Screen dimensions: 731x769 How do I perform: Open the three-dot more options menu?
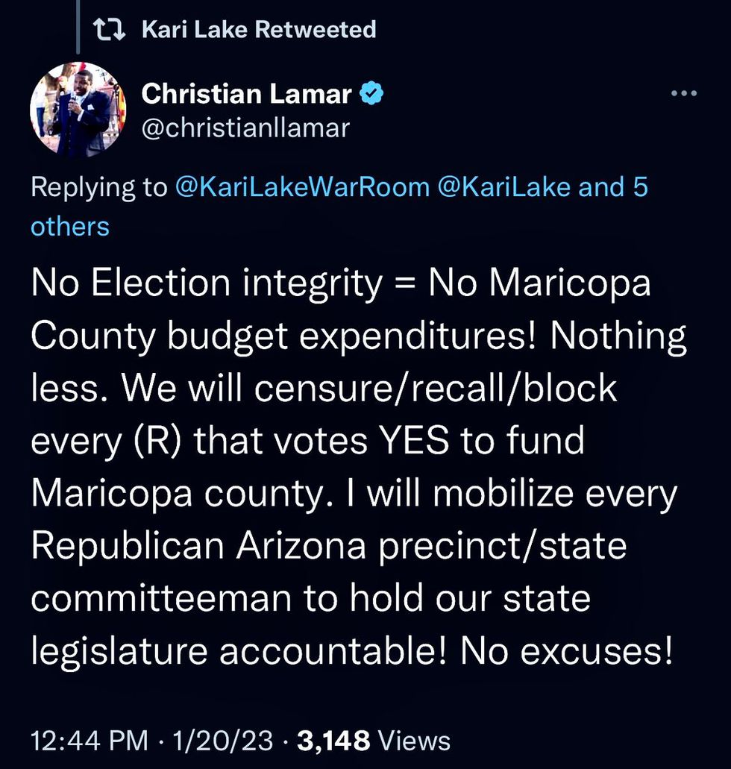(683, 94)
